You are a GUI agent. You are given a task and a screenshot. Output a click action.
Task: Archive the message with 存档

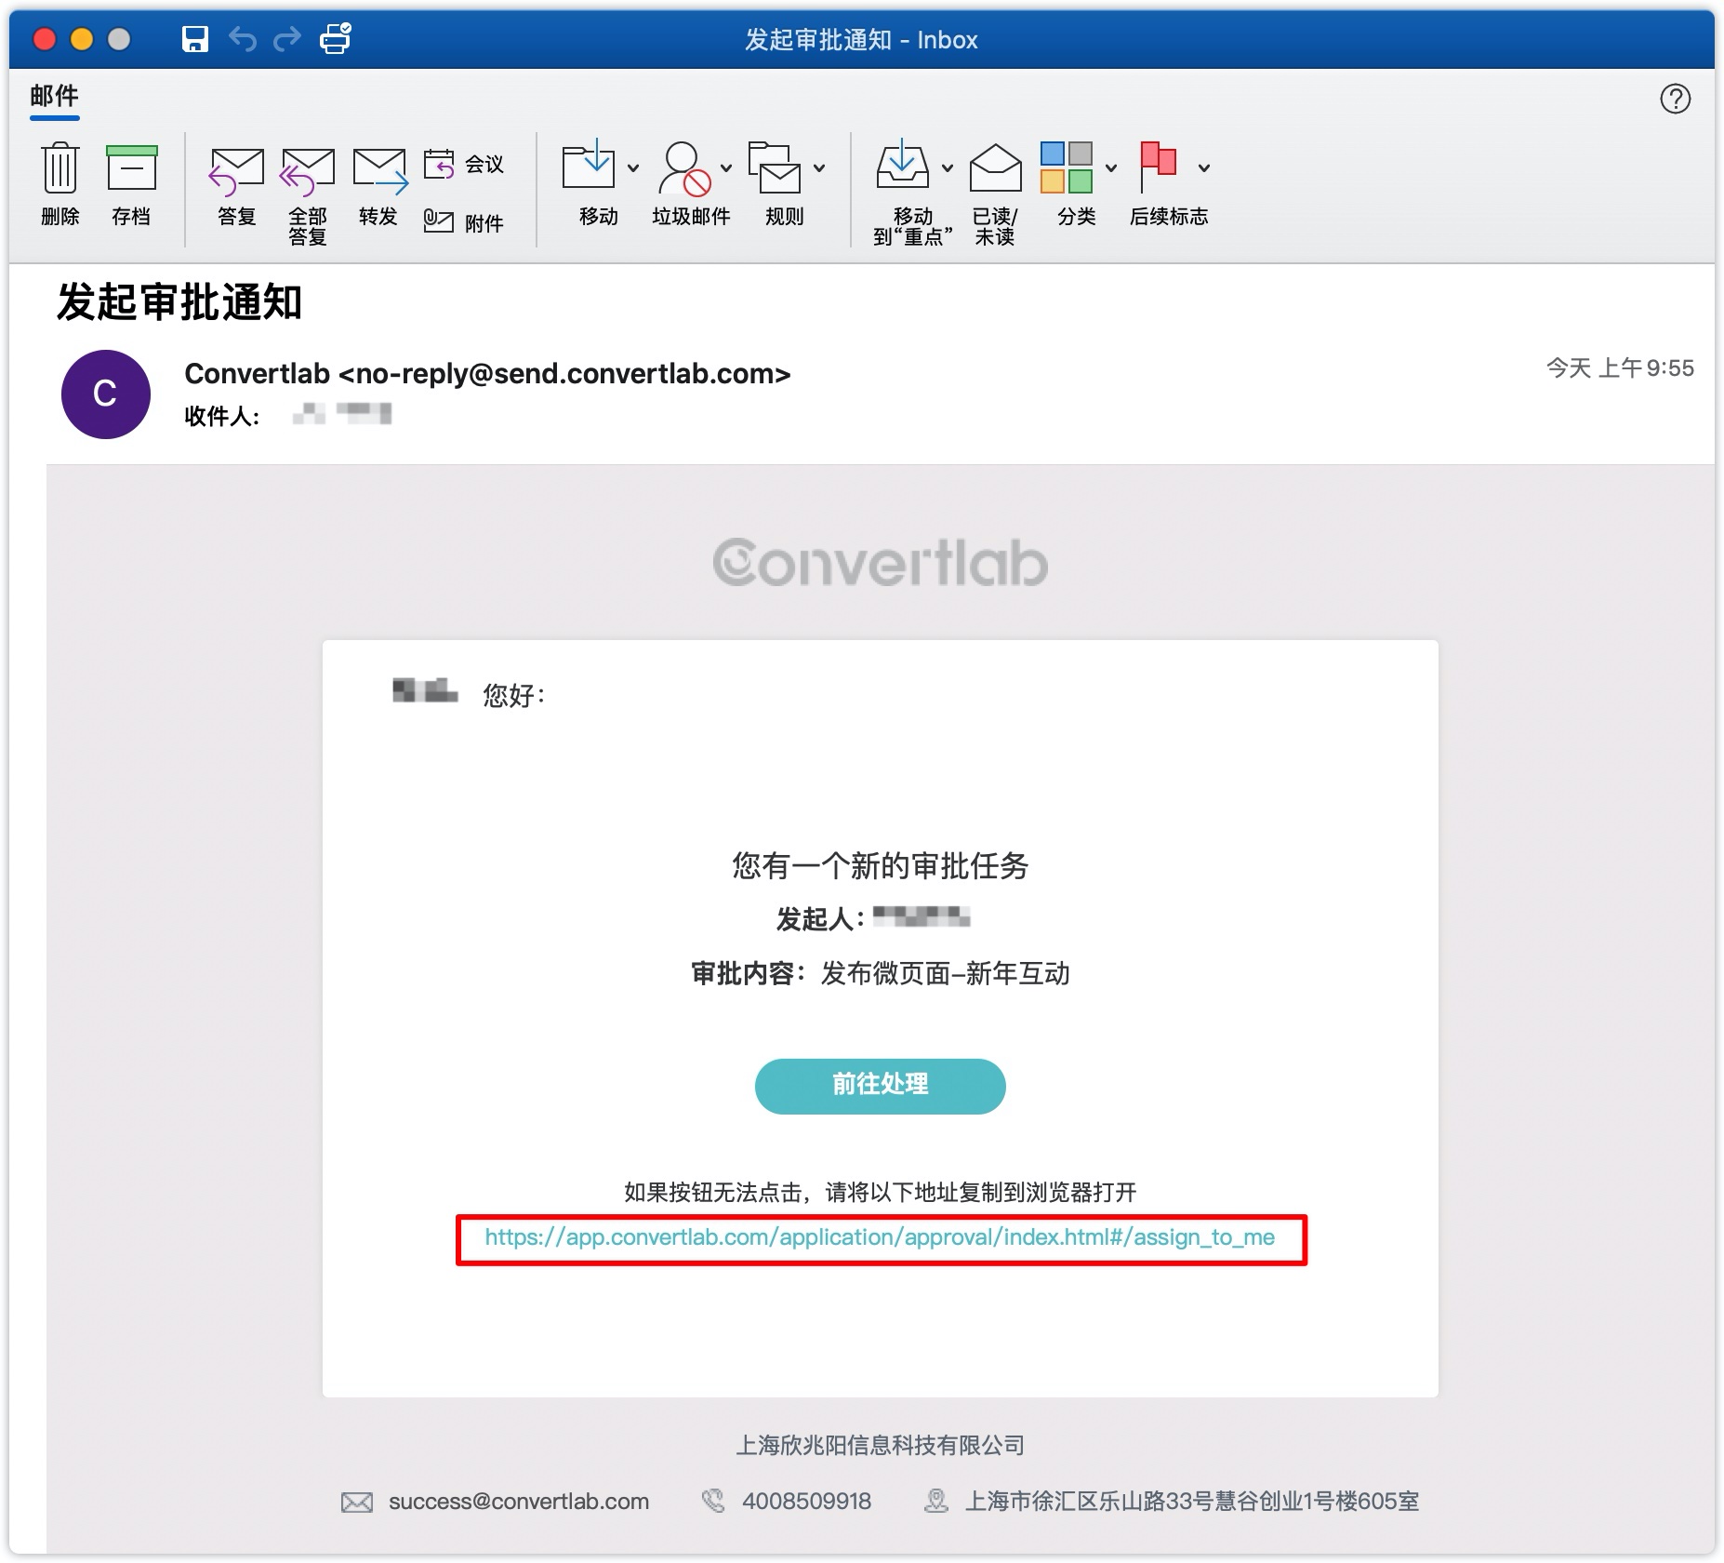[131, 169]
